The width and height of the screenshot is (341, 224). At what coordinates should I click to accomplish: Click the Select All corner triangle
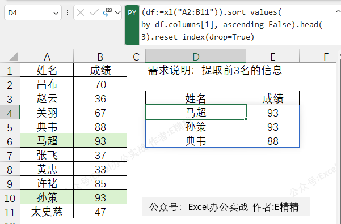14,57
